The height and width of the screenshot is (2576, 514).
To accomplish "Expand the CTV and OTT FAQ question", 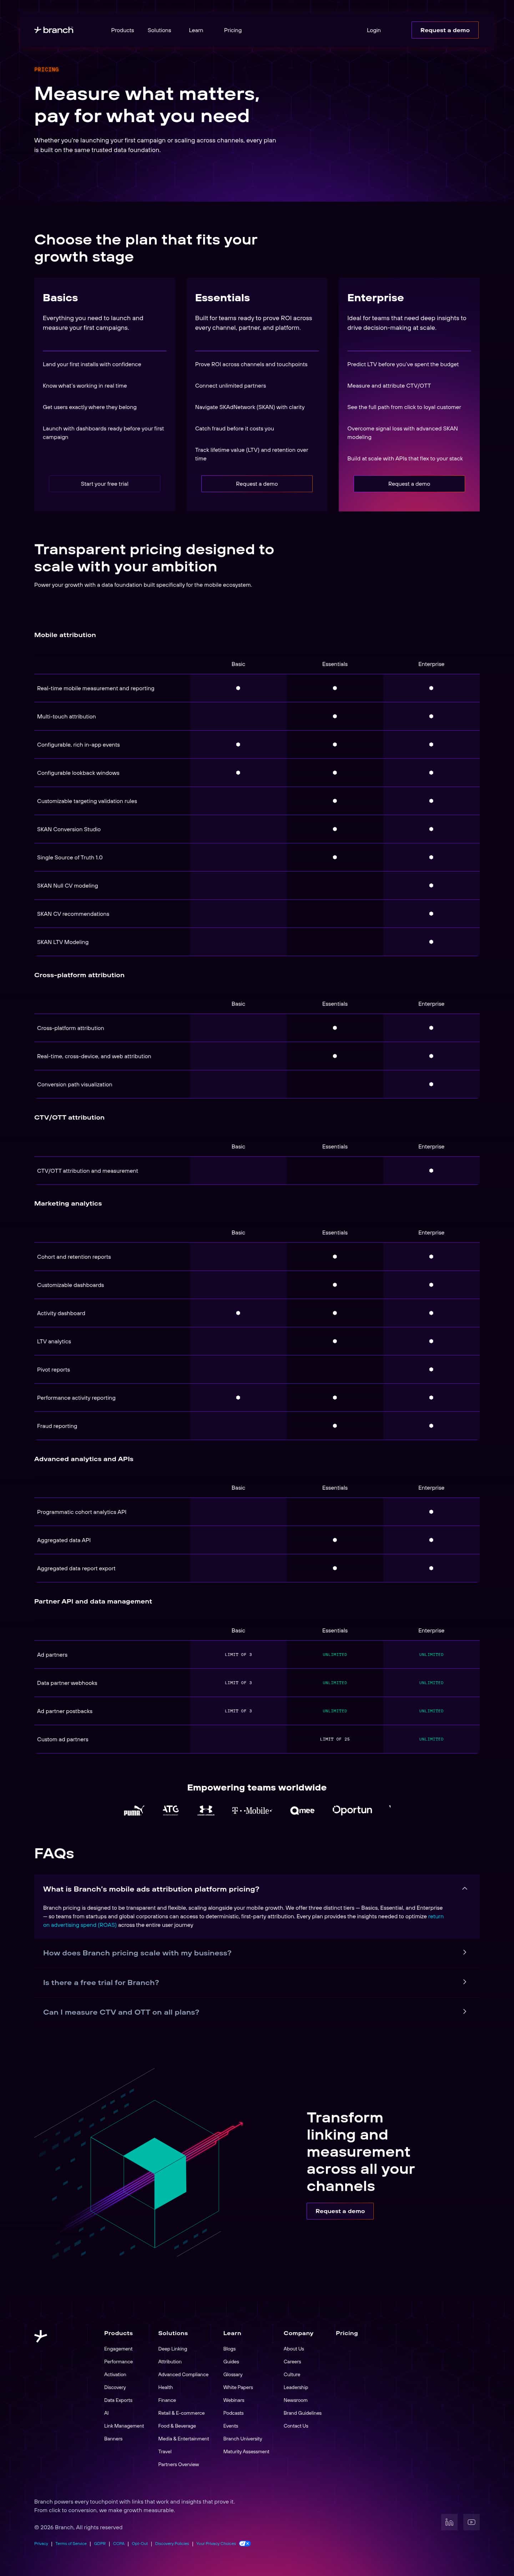I will (x=464, y=2012).
